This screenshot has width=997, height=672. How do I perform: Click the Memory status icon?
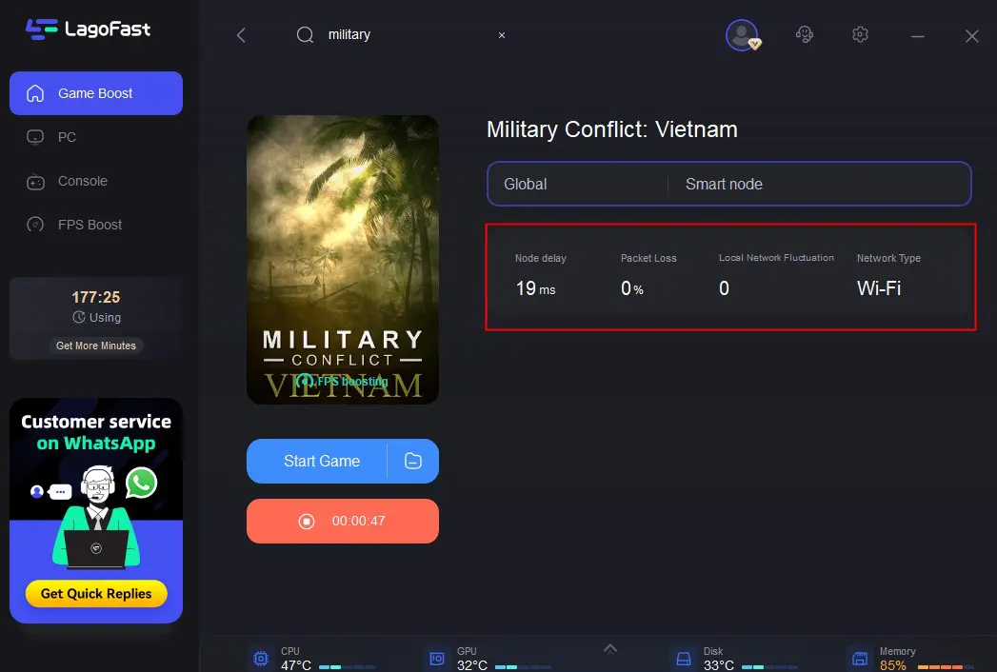859,659
